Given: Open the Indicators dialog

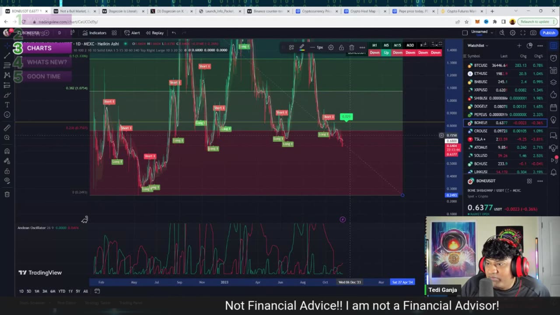Looking at the screenshot, I should point(94,33).
